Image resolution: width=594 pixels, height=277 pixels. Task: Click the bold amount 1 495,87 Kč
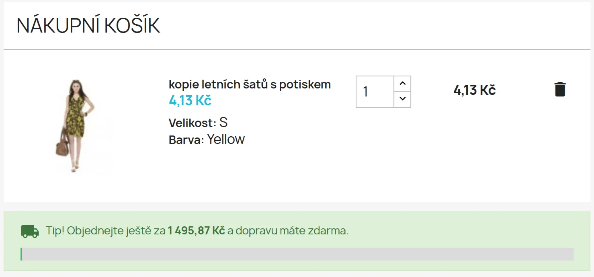(196, 231)
